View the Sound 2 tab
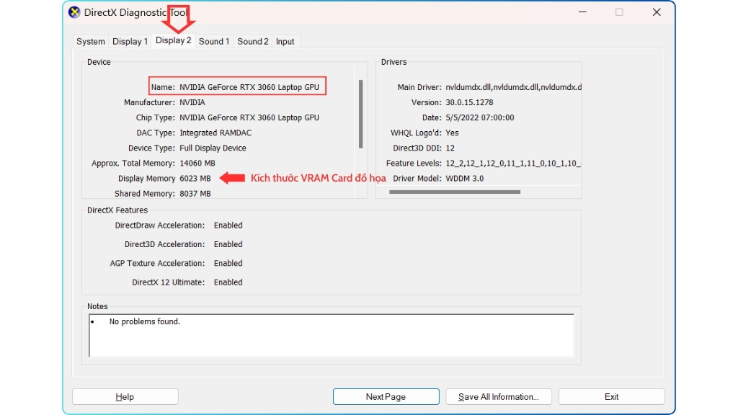 (252, 41)
